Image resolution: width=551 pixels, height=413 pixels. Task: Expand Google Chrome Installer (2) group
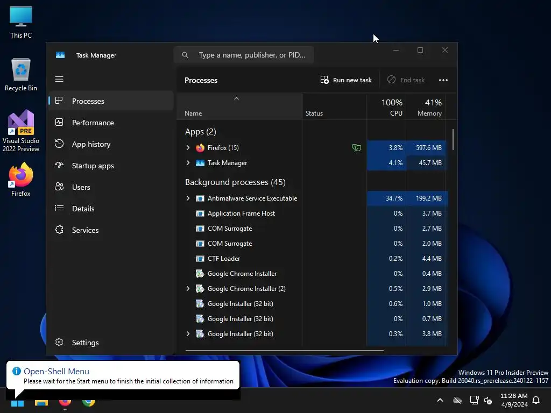tap(188, 289)
